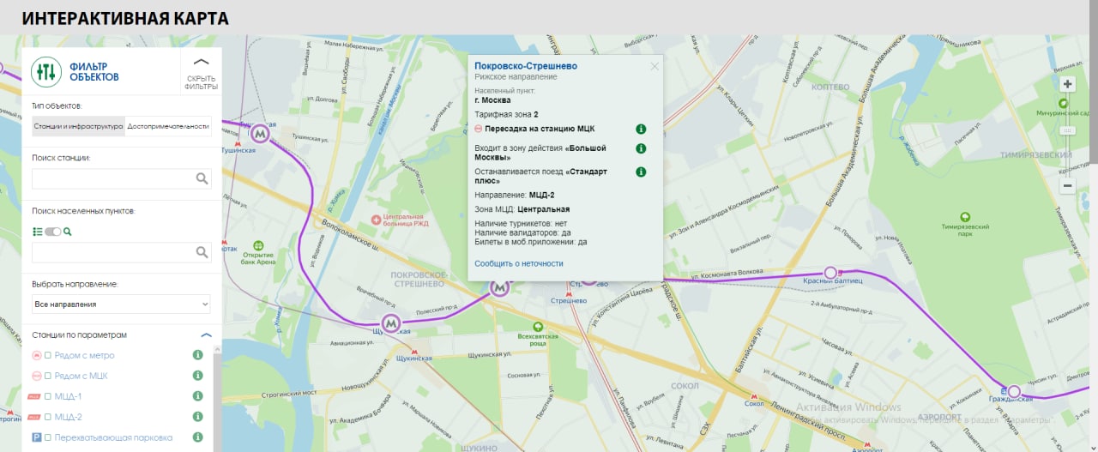This screenshot has height=452, width=1098.
Task: Click the Сокол metro icon on map
Action: coord(756,395)
